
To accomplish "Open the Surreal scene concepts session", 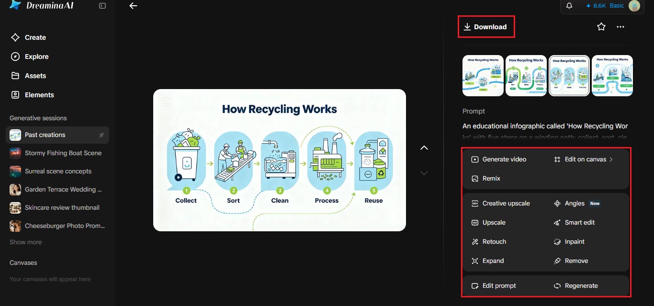I will [x=57, y=171].
